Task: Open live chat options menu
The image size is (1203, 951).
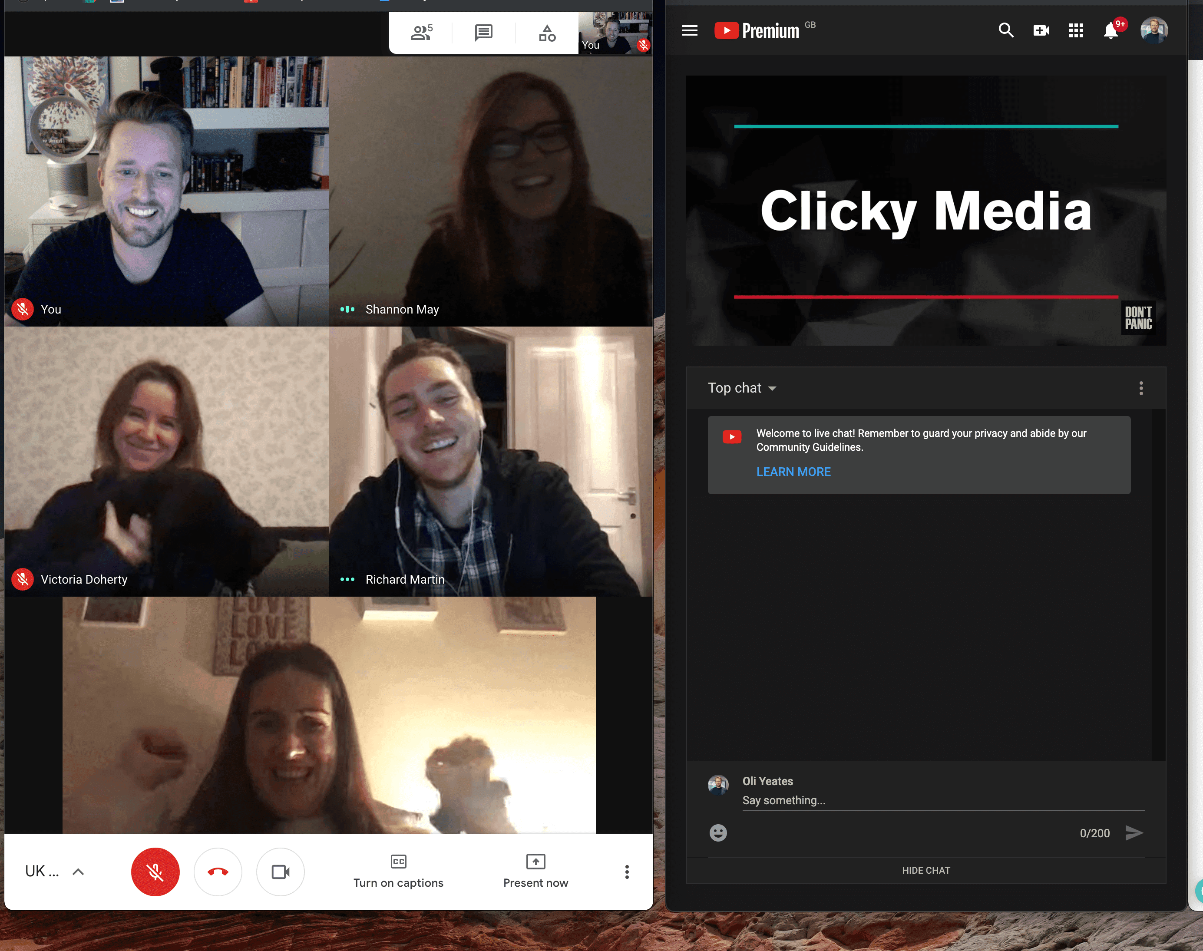Action: (1140, 388)
